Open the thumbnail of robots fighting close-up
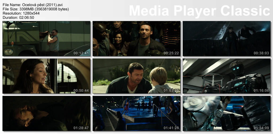 pyautogui.click(x=227, y=113)
